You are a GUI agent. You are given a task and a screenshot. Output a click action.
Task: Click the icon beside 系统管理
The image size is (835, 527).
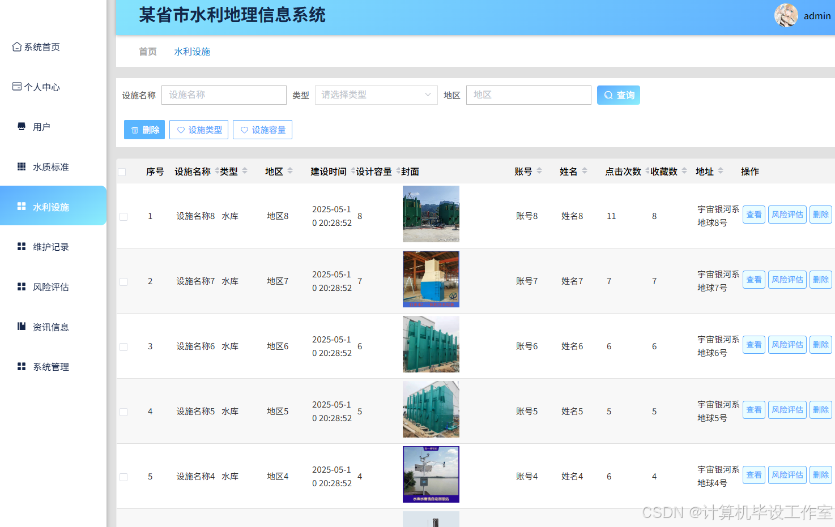pos(22,366)
